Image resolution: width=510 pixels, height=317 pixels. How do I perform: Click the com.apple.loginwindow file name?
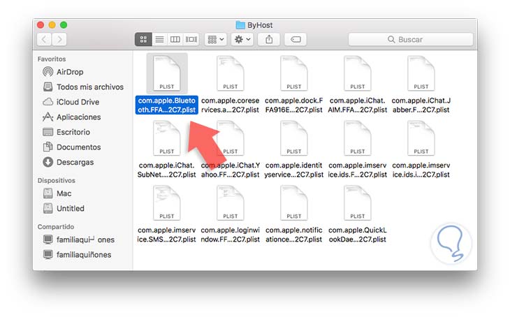[231, 235]
